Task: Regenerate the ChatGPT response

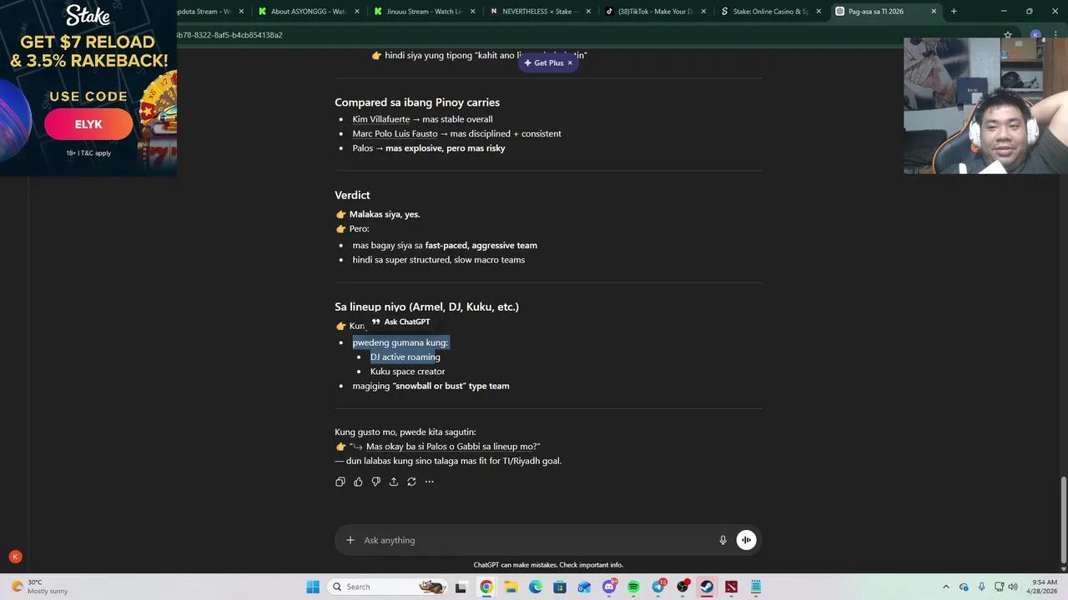Action: pyautogui.click(x=411, y=482)
